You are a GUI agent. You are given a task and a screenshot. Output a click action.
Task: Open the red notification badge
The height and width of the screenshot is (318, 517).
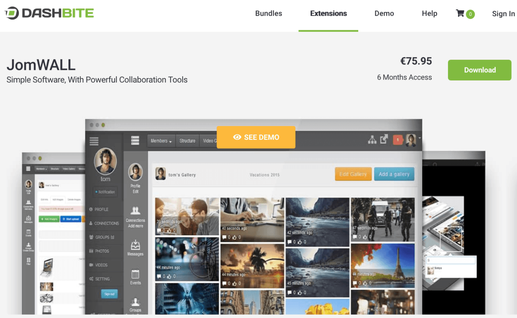[x=398, y=140]
